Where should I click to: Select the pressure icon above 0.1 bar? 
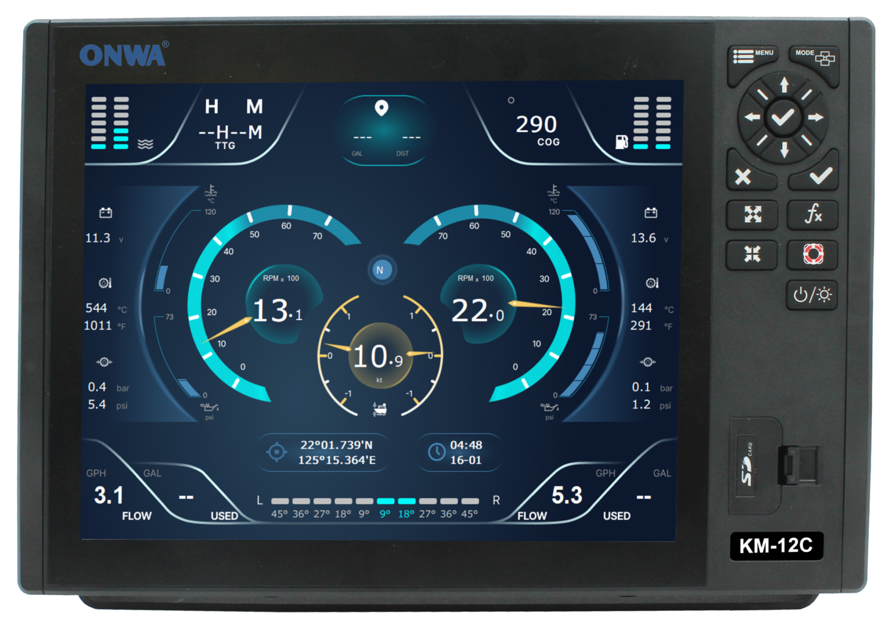pyautogui.click(x=648, y=362)
